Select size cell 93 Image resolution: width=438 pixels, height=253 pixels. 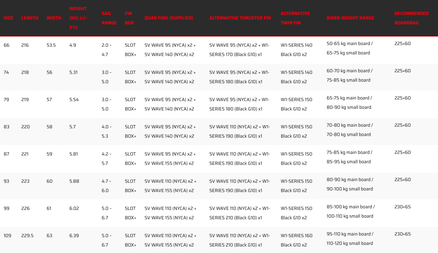(x=7, y=181)
